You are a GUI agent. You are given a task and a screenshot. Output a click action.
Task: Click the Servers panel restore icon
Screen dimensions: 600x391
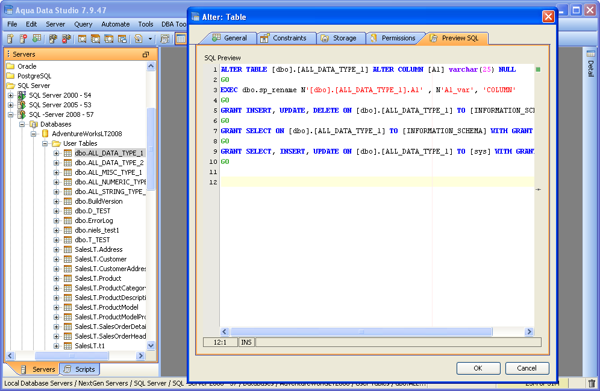point(145,54)
